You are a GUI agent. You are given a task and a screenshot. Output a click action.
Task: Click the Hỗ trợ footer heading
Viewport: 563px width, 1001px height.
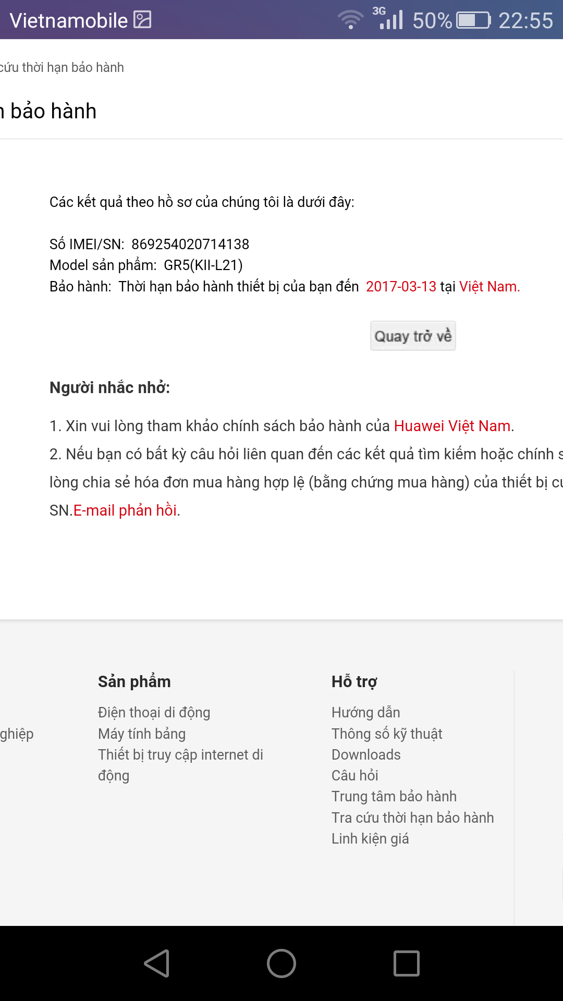[x=354, y=682]
